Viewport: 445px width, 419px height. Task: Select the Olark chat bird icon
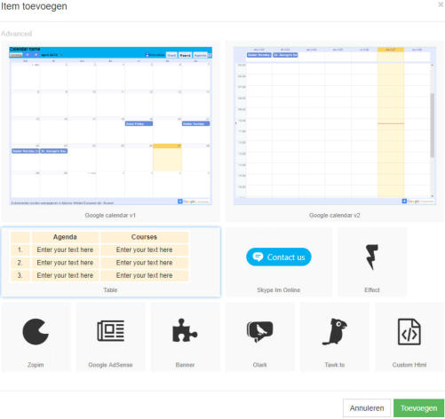click(x=259, y=331)
